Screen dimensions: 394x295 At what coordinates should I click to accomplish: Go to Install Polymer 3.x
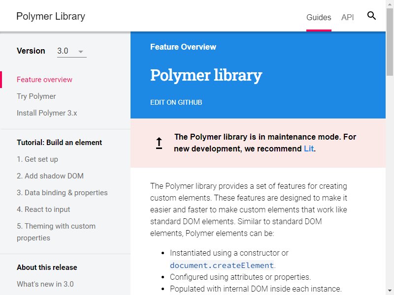47,113
